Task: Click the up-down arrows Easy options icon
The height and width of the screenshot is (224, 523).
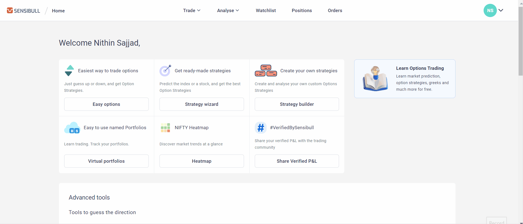Action: click(x=69, y=71)
